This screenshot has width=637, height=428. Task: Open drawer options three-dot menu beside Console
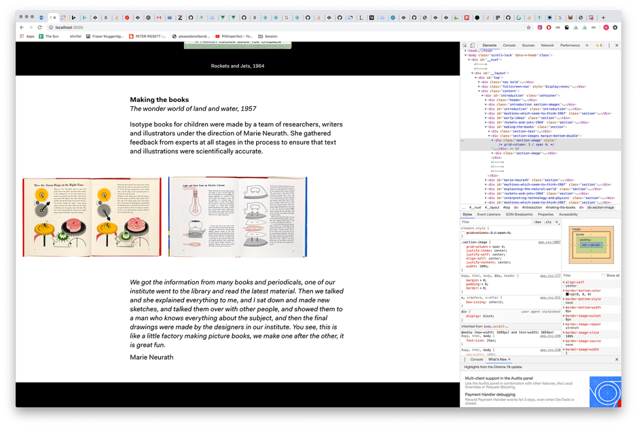point(465,359)
